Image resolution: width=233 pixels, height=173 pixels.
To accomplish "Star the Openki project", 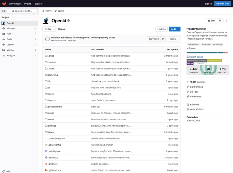I will point(211,21).
